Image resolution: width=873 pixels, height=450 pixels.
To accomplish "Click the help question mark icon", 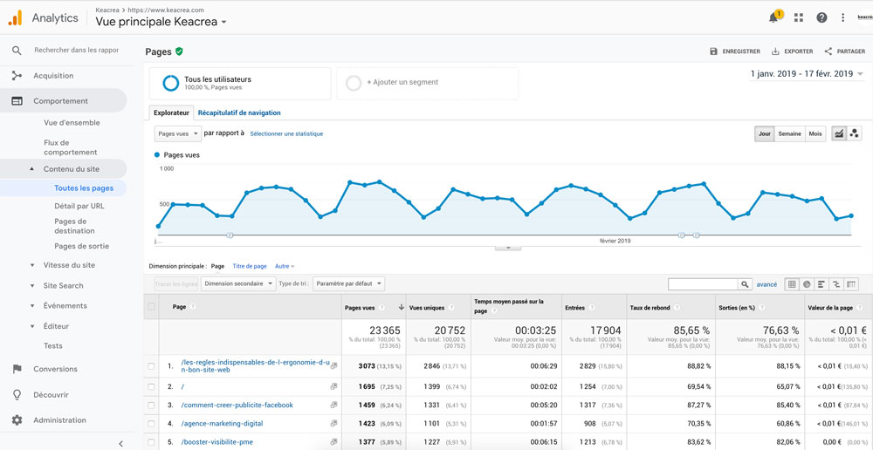I will [x=821, y=17].
